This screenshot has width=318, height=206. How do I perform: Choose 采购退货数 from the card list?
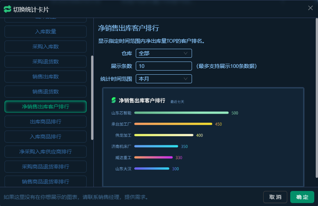(45, 62)
